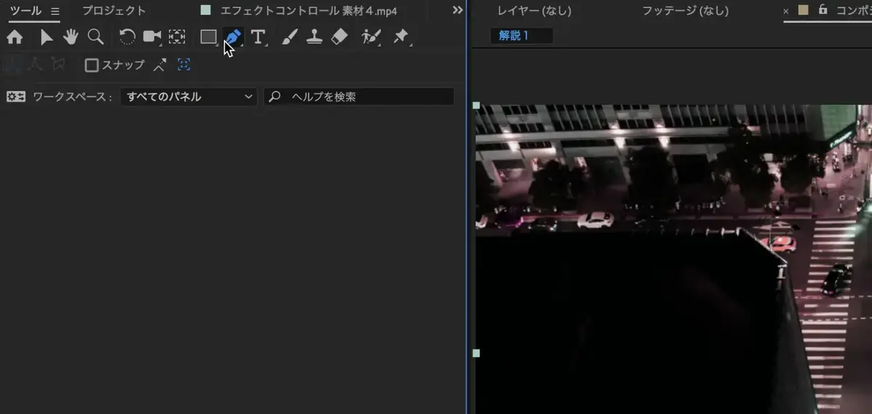This screenshot has width=872, height=414.
Task: Select the Clone Stamp tool
Action: [314, 37]
